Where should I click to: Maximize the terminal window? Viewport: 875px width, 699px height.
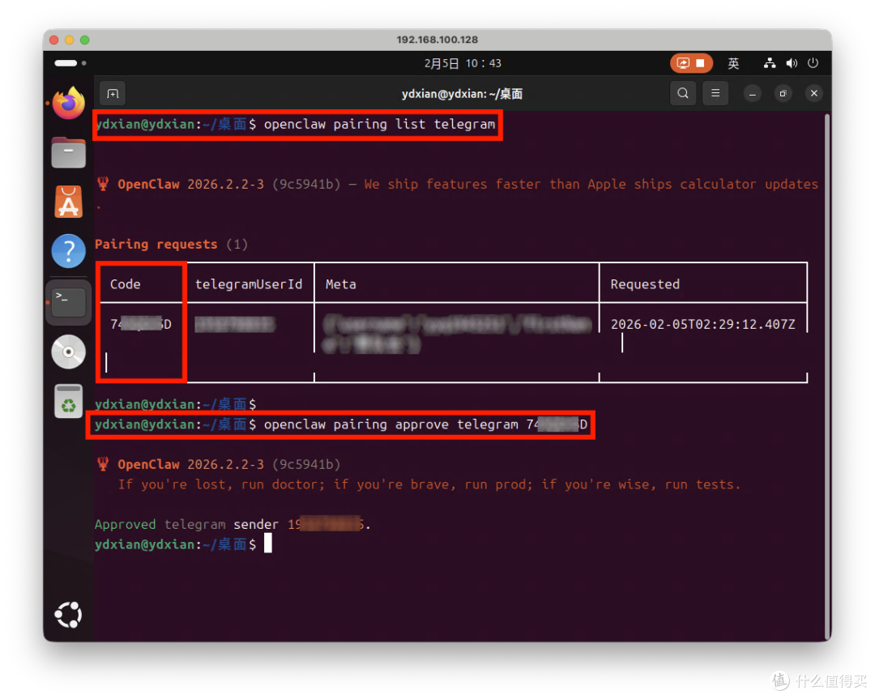click(783, 94)
